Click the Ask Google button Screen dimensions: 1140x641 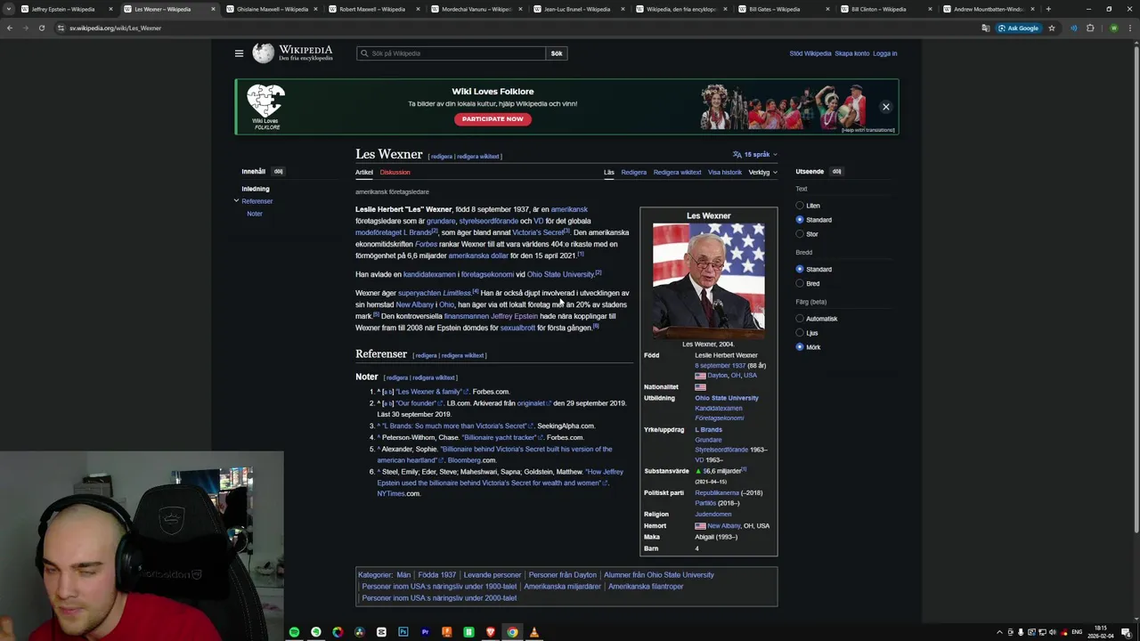(1019, 28)
